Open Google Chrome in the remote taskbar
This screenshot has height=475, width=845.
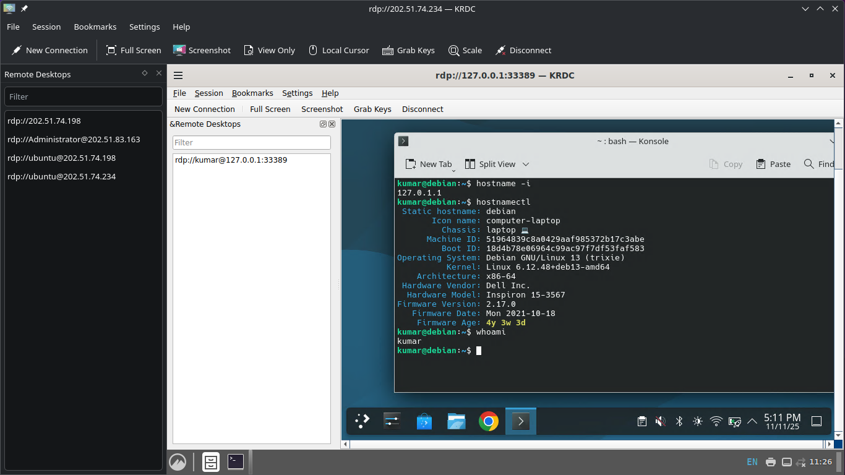pos(489,421)
